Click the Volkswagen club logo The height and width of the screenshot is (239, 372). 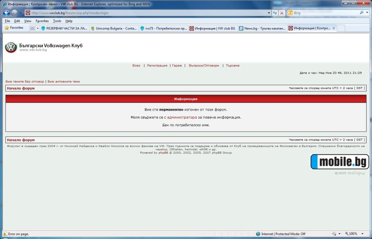click(x=11, y=48)
